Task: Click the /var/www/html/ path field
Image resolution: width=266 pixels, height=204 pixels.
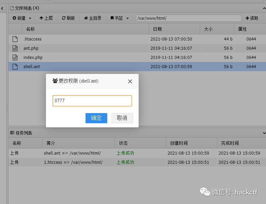Action: click(x=188, y=18)
